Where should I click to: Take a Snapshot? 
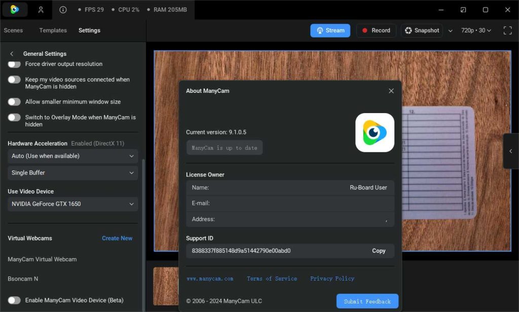[422, 30]
